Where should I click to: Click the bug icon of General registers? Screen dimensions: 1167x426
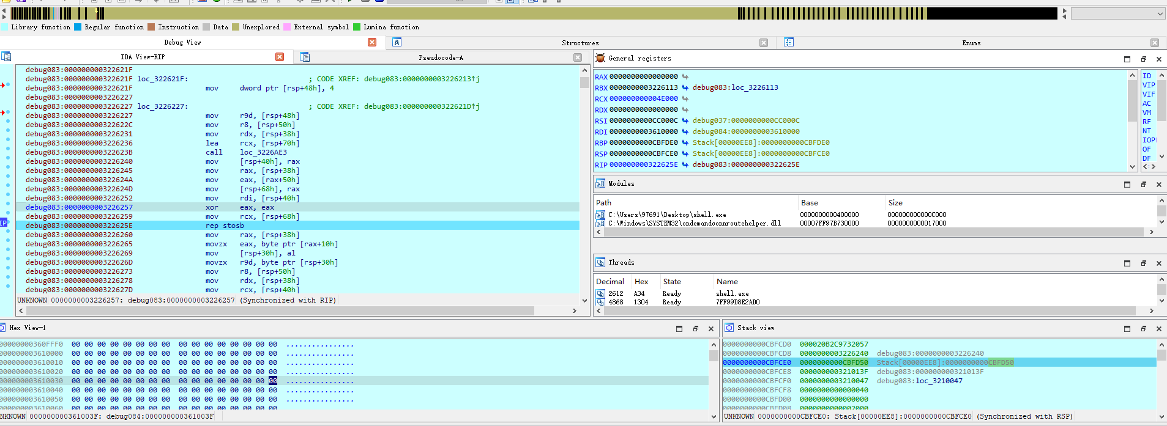(x=600, y=58)
